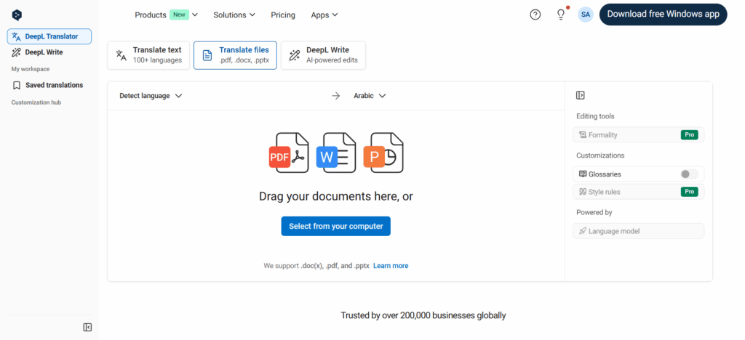
Task: Click the New badge beside Products
Action: coord(179,15)
